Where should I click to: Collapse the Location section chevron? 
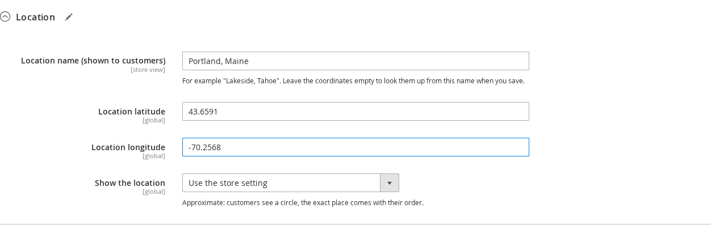click(5, 17)
